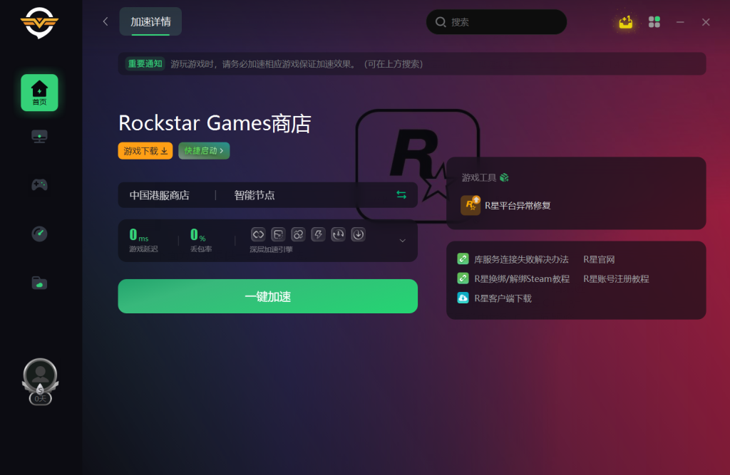The width and height of the screenshot is (730, 475).
Task: Toggle the second deep engine screen icon
Action: [x=278, y=234]
